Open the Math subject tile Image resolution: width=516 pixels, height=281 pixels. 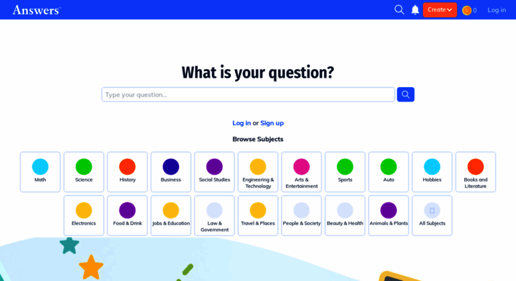[40, 172]
